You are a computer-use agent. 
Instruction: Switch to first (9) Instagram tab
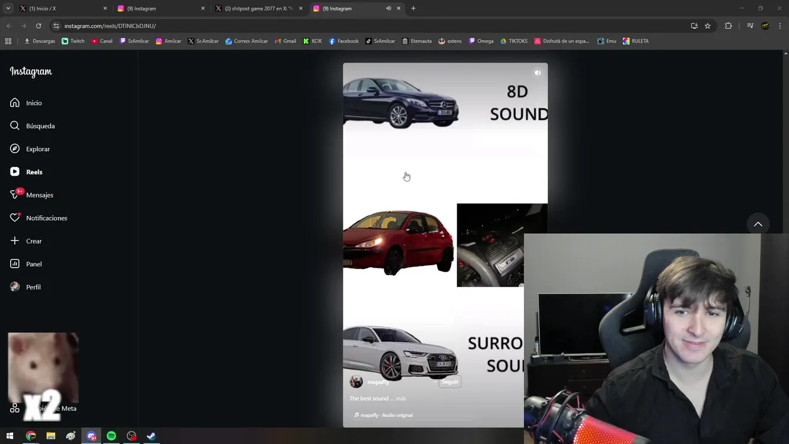(x=160, y=9)
